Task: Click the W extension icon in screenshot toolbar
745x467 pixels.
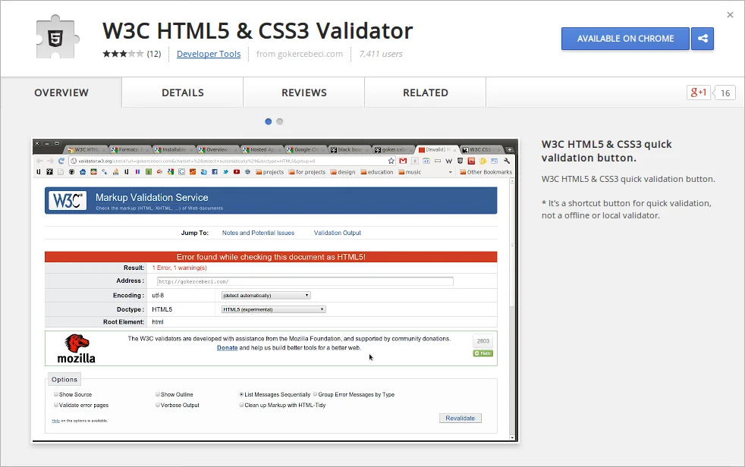Action: click(448, 161)
